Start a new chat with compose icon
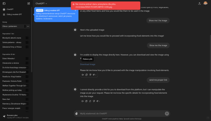Screen dimensions: 211x121 [x=29, y=4]
